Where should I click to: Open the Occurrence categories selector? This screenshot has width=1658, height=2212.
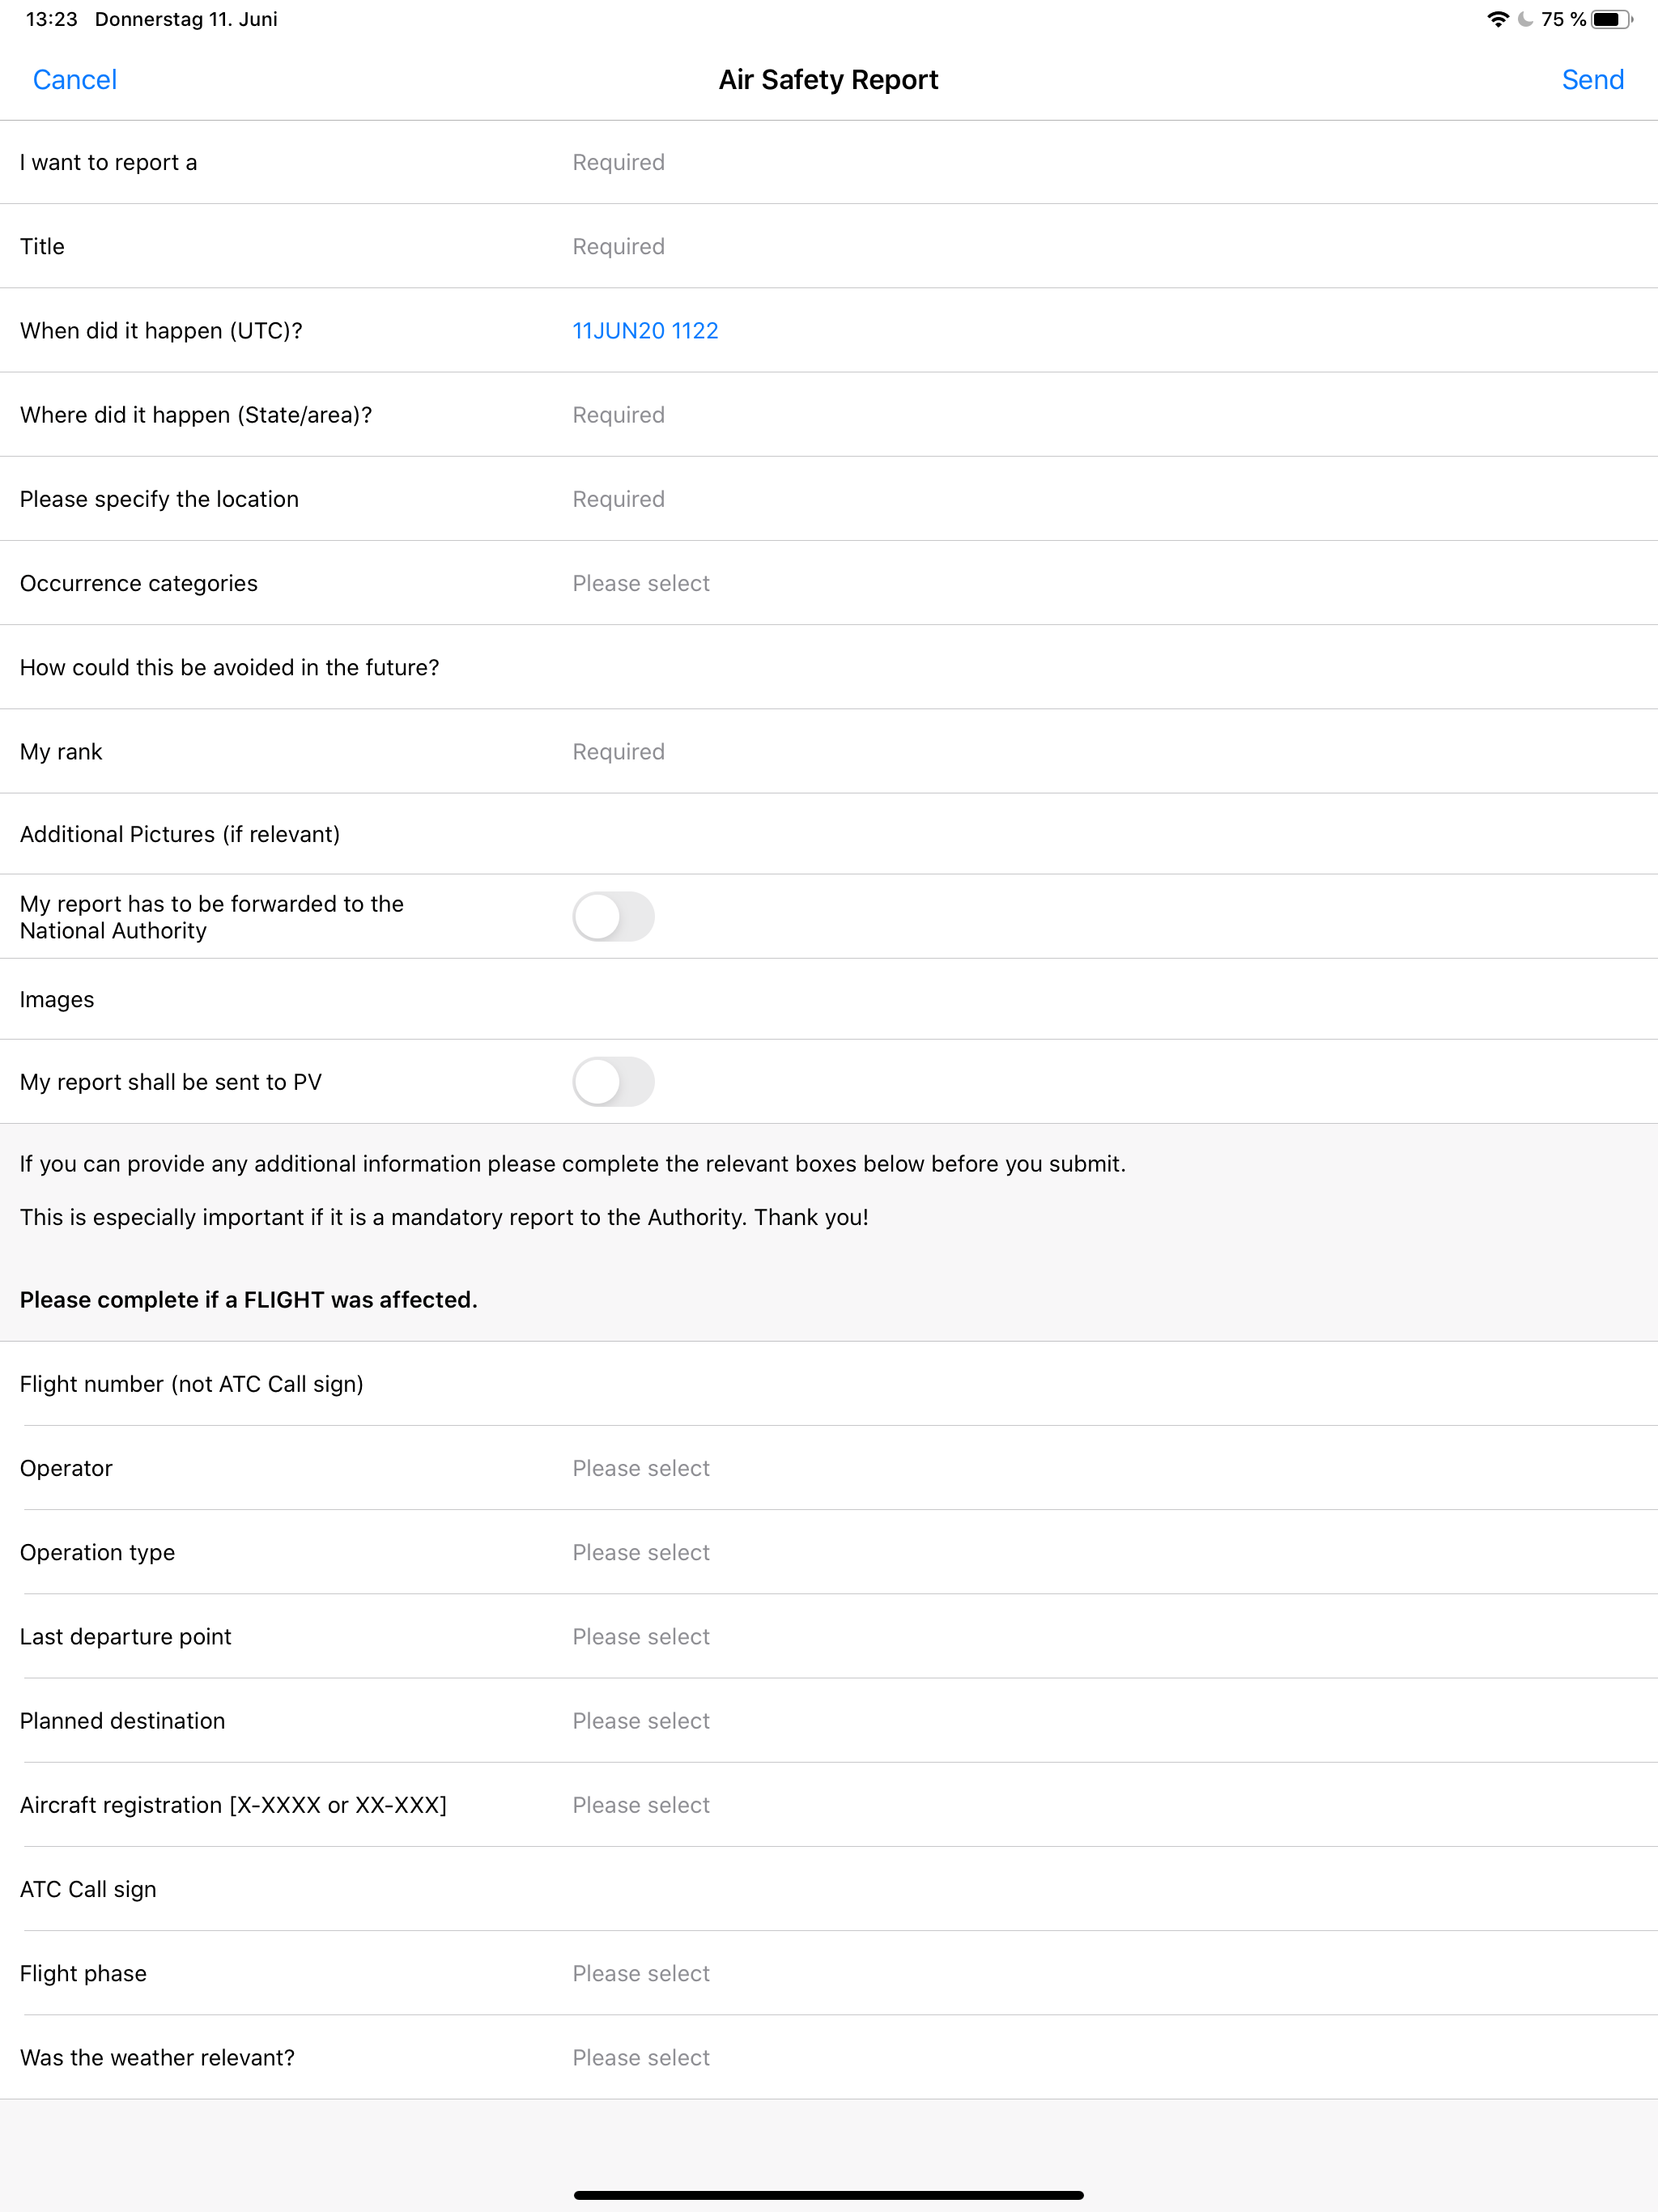click(x=641, y=583)
